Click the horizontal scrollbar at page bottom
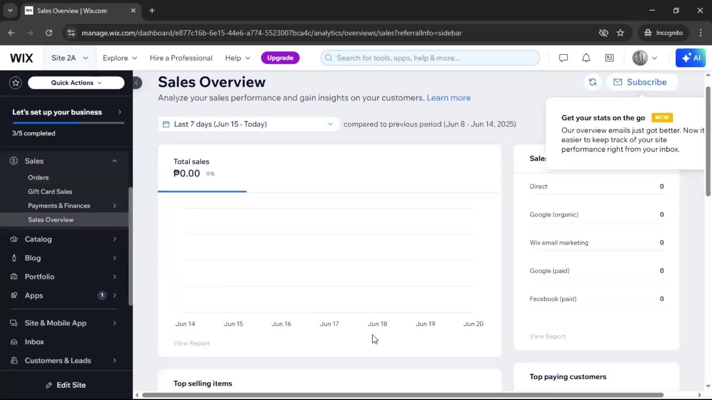The height and width of the screenshot is (400, 712). [x=402, y=395]
